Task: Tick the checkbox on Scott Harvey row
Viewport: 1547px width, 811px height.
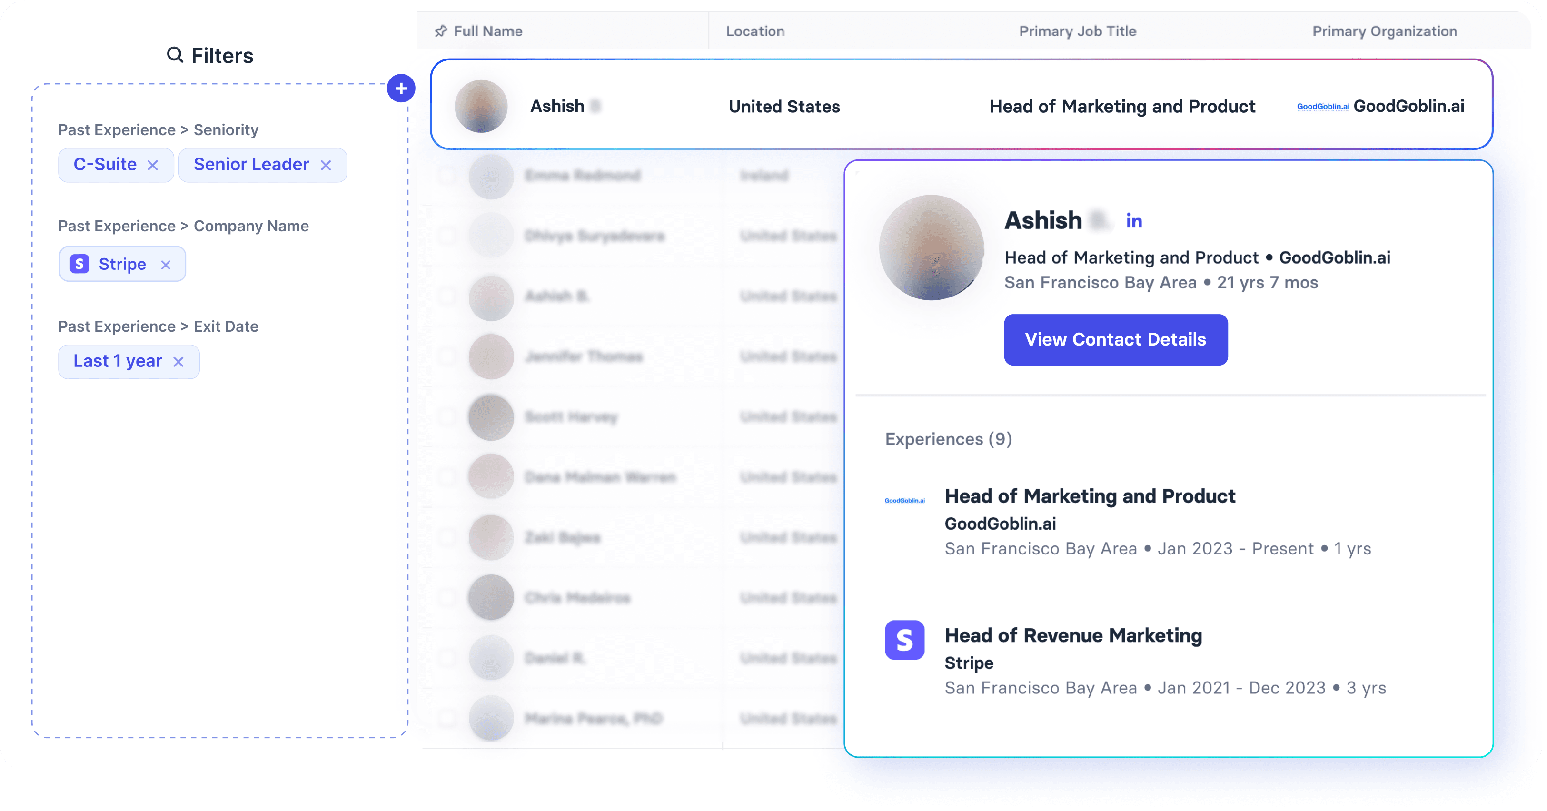Action: click(446, 417)
